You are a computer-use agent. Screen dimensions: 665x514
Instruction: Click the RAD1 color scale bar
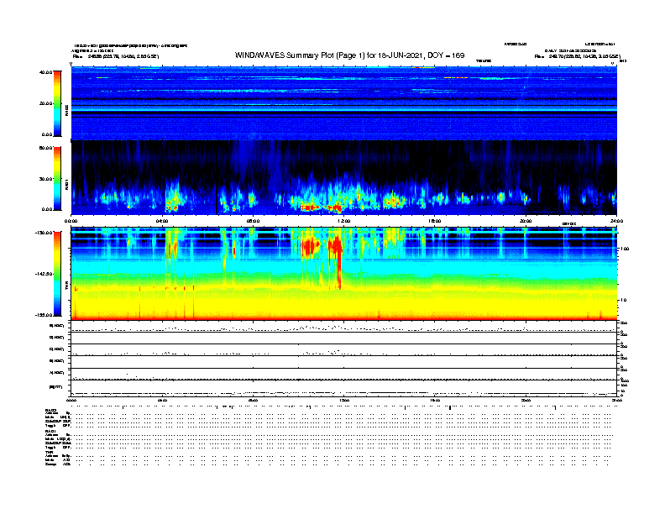click(x=57, y=177)
